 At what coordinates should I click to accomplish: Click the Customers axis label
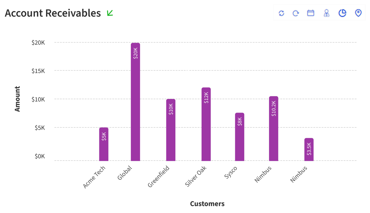207,204
